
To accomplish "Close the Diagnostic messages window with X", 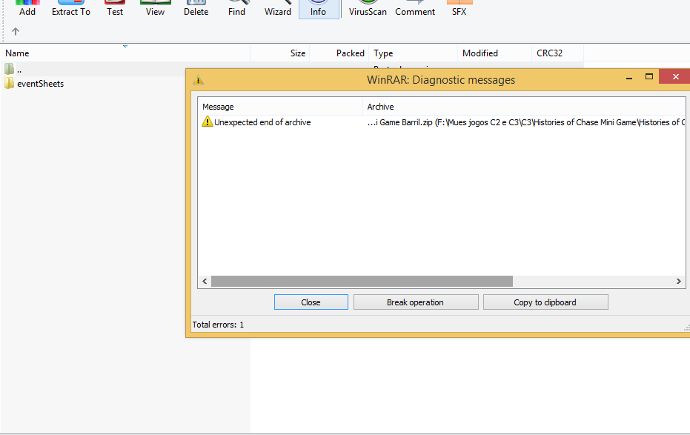I will coord(675,76).
